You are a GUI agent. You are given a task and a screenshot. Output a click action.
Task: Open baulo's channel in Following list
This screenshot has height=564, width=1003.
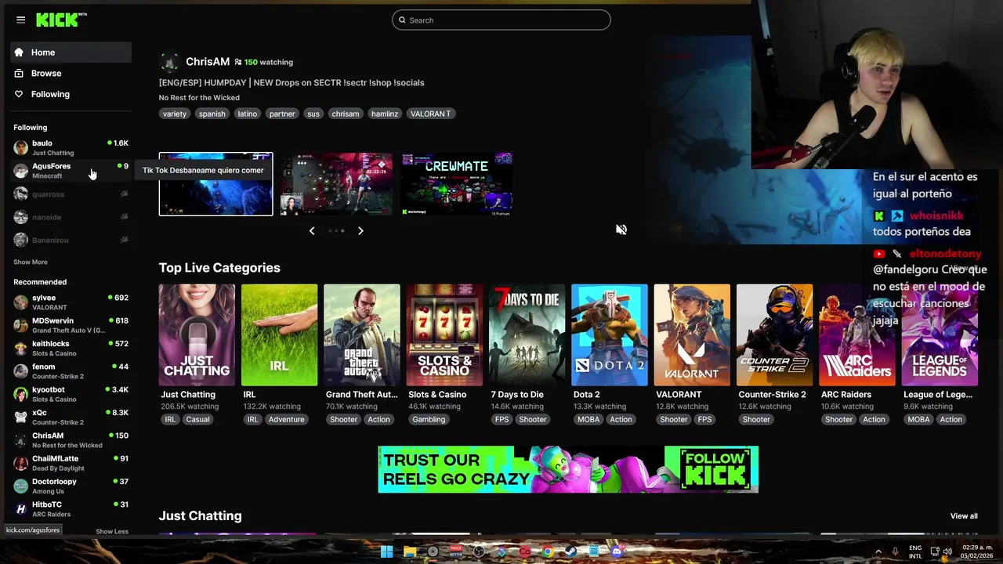pyautogui.click(x=71, y=147)
